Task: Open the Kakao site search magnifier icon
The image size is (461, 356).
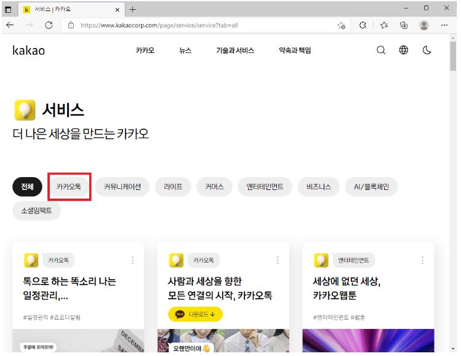Action: [x=381, y=50]
